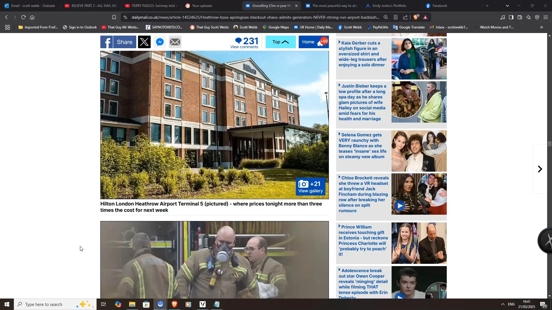Go to Home button with +99 badge
Viewport: 552px width, 310px height.
[314, 42]
